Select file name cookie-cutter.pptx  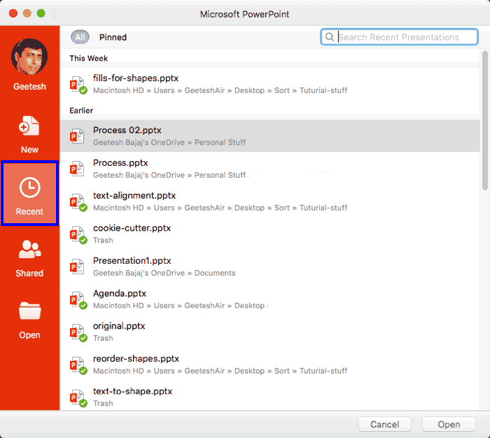132,228
